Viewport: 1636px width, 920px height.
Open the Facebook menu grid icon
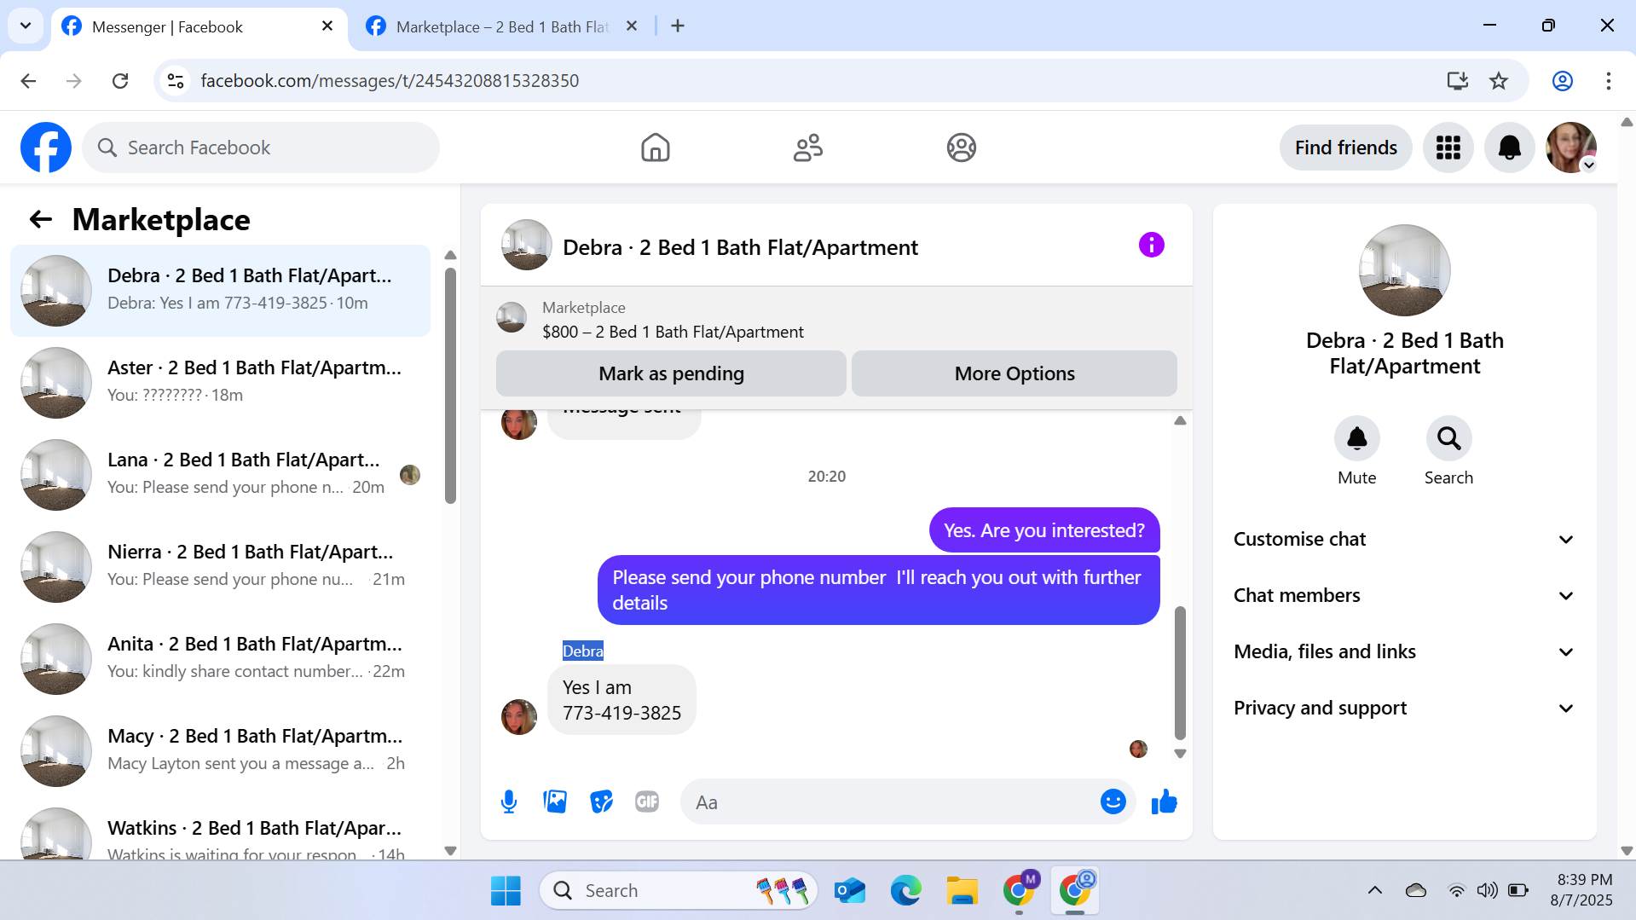[1448, 148]
